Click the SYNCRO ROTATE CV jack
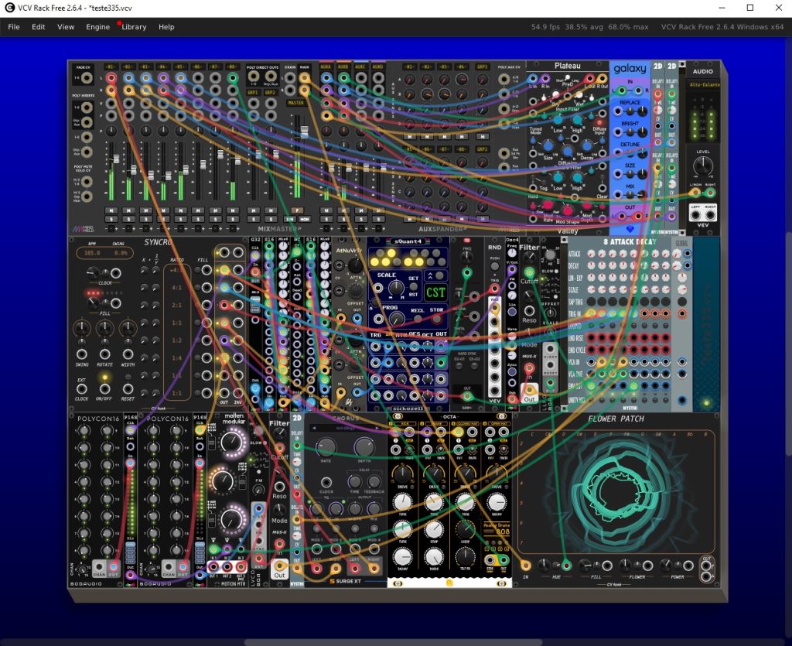This screenshot has width=792, height=646. pyautogui.click(x=104, y=354)
